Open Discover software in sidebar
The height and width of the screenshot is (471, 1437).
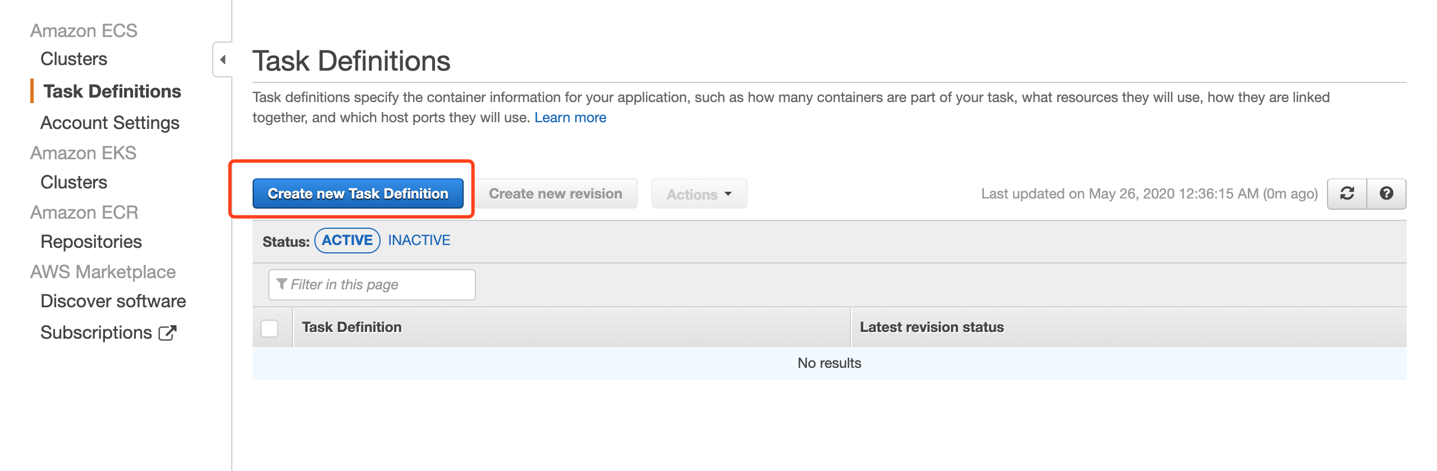pyautogui.click(x=113, y=301)
